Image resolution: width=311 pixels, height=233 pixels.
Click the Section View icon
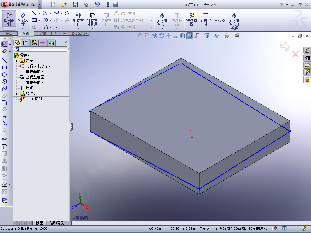183,36
